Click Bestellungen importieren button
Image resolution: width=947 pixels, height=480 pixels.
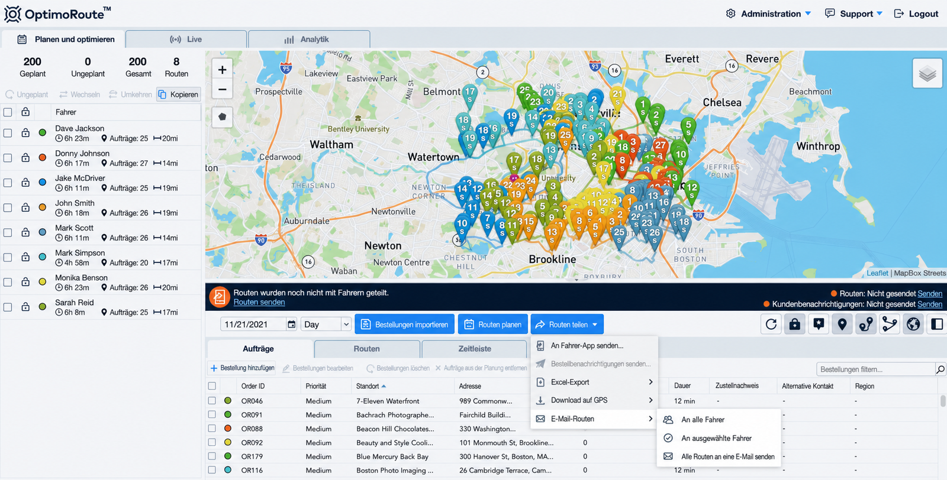pyautogui.click(x=405, y=325)
